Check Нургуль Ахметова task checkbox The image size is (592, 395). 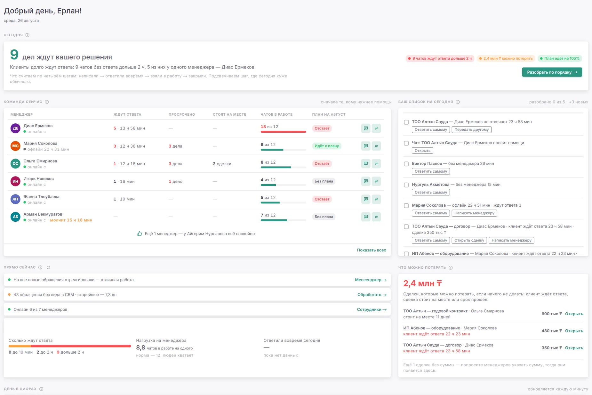pyautogui.click(x=406, y=185)
